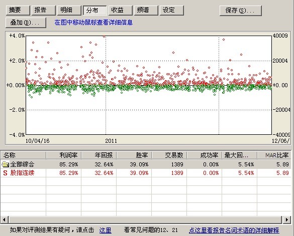Click the -2.0% axis label
The width and height of the screenshot is (294, 236).
click(17, 110)
